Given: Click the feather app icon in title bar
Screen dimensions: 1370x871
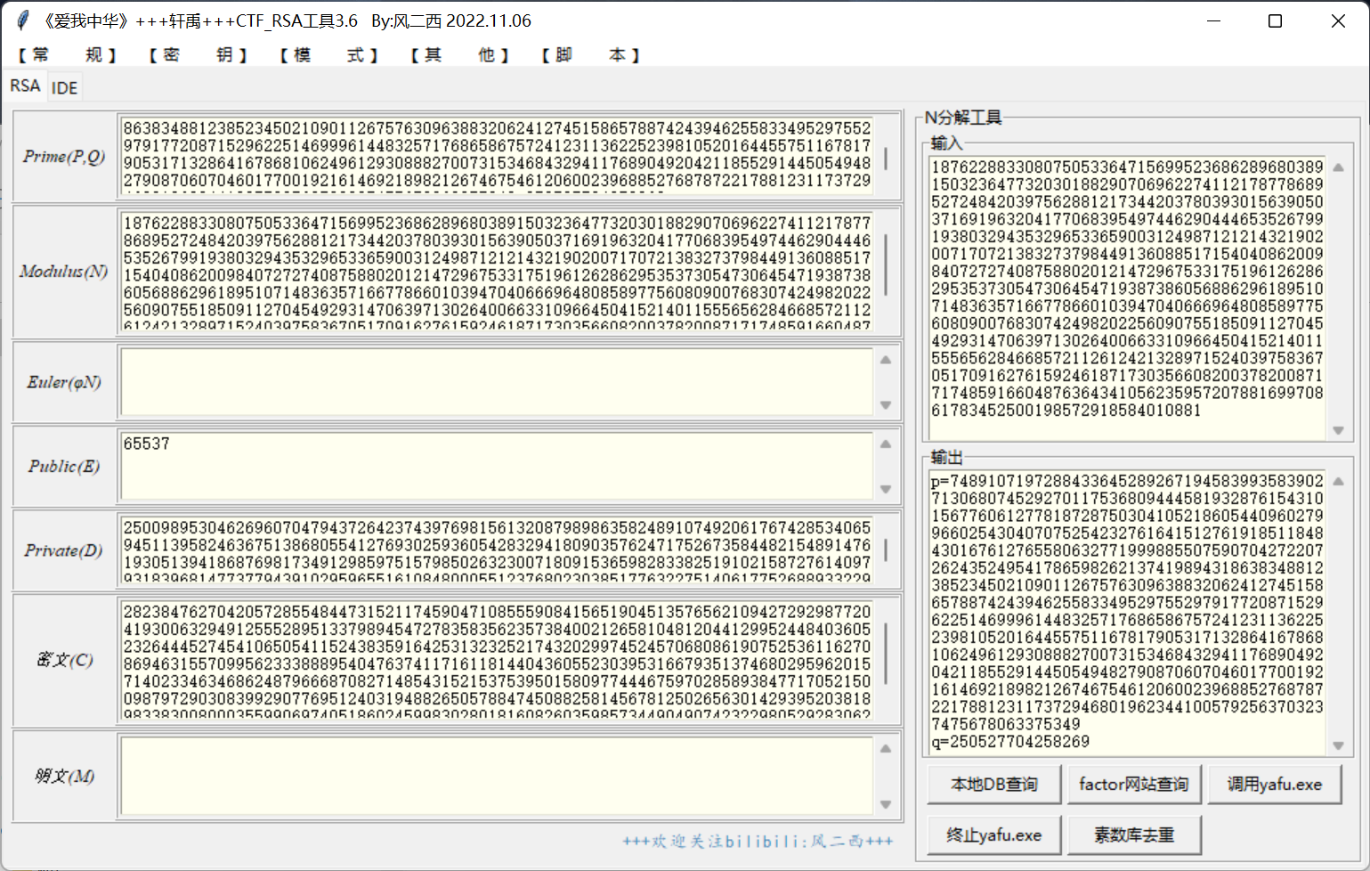Looking at the screenshot, I should click(x=23, y=20).
